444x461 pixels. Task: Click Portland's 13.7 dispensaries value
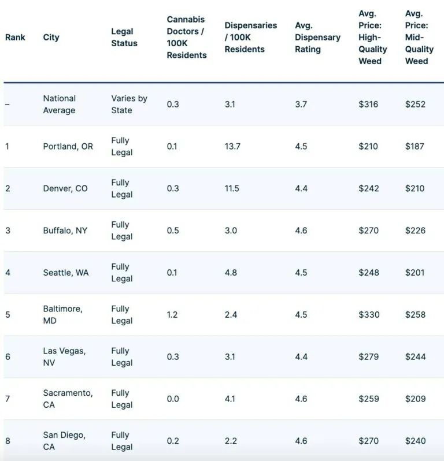(x=232, y=146)
